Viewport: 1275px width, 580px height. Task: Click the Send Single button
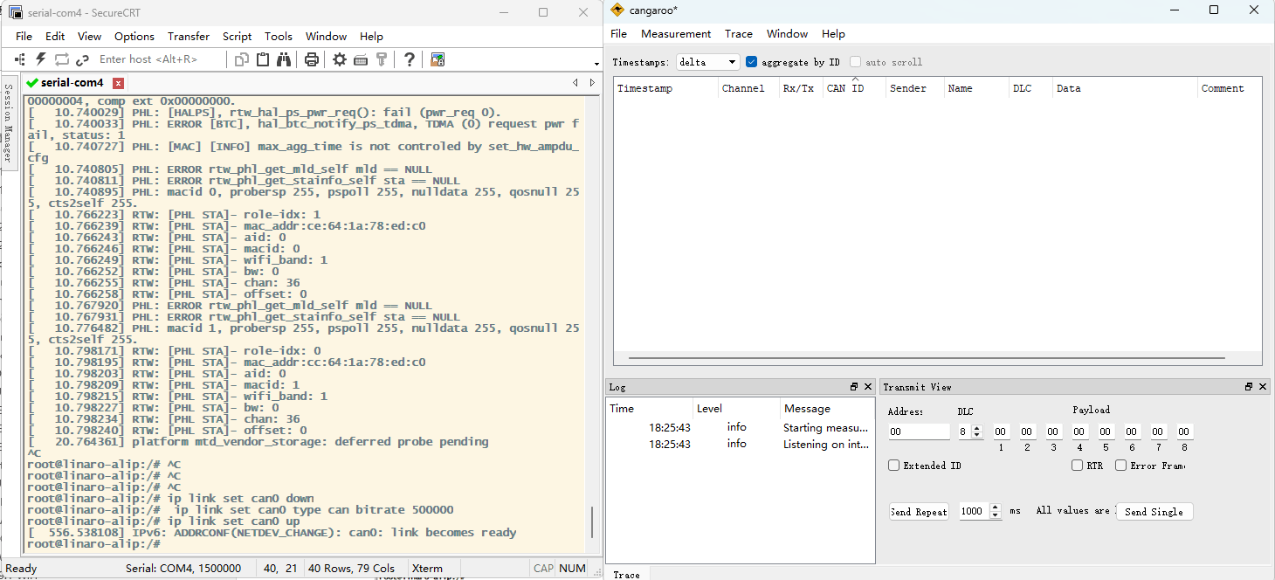coord(1154,512)
